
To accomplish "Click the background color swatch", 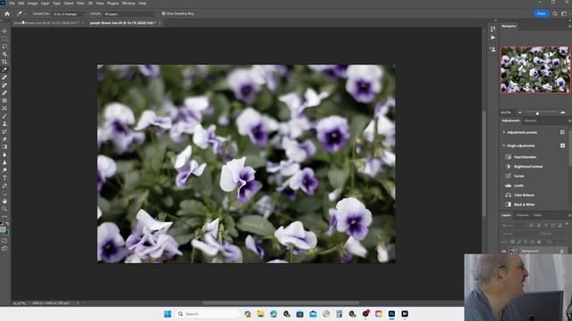I will click(x=6, y=232).
